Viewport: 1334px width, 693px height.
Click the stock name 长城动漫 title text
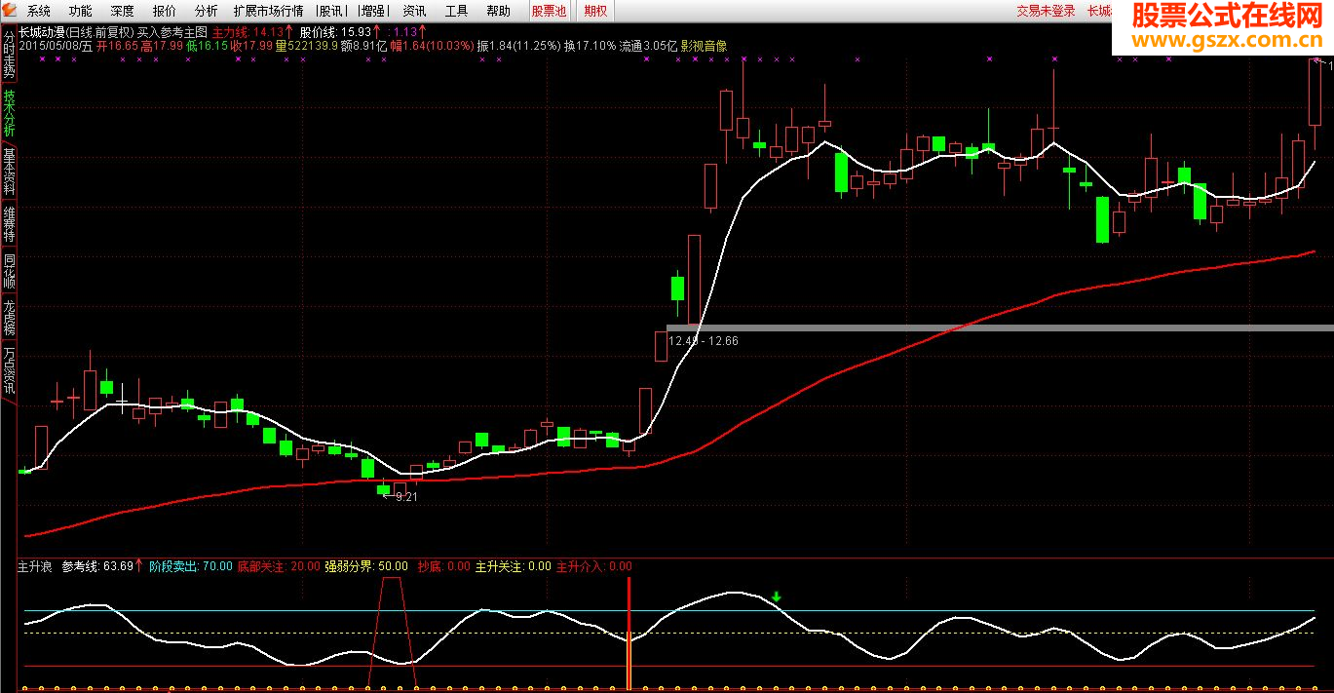(x=41, y=32)
